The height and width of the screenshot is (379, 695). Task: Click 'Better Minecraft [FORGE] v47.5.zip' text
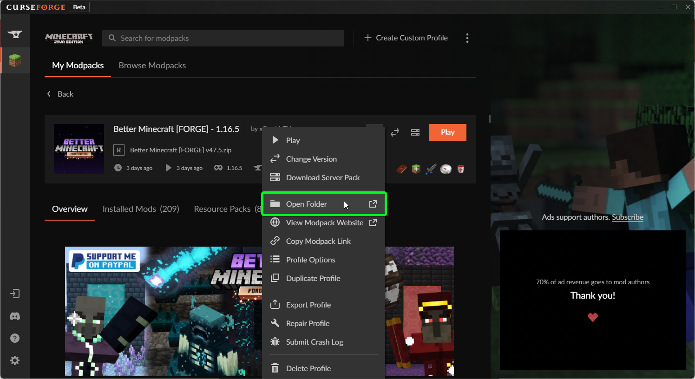pos(181,150)
